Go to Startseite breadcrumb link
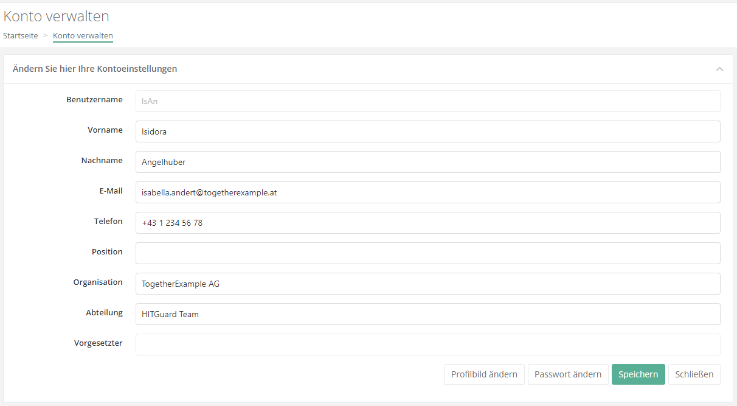The width and height of the screenshot is (737, 406). click(21, 36)
